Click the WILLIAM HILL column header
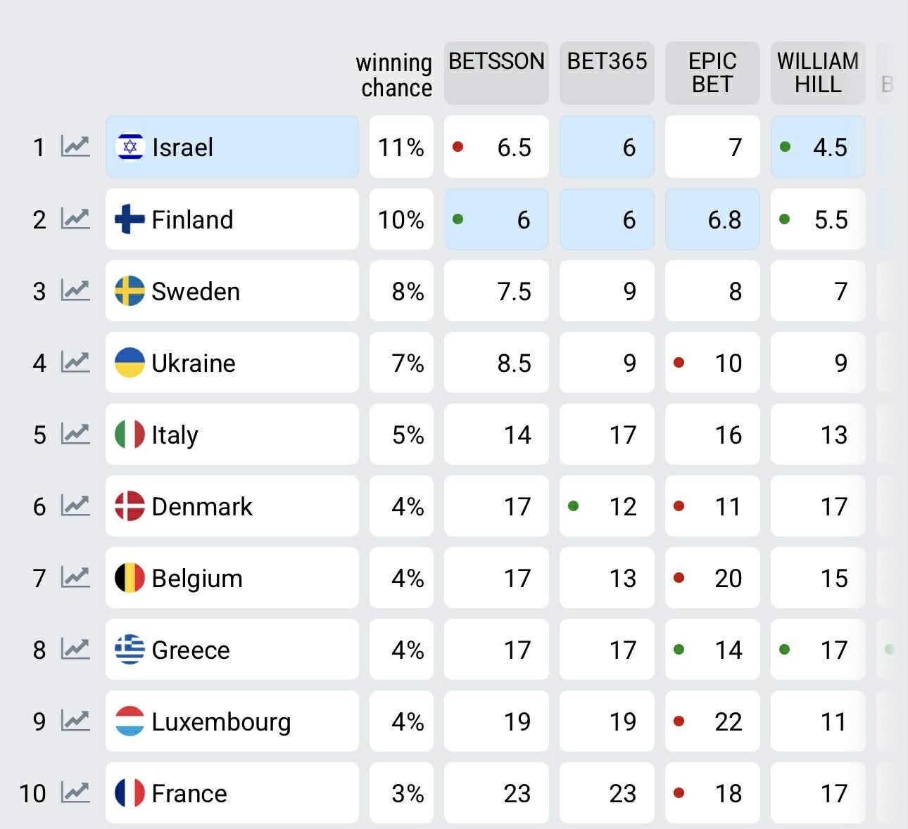 (x=818, y=72)
